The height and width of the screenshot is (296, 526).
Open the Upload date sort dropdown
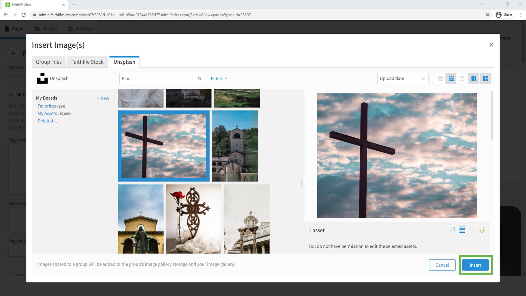click(x=402, y=78)
